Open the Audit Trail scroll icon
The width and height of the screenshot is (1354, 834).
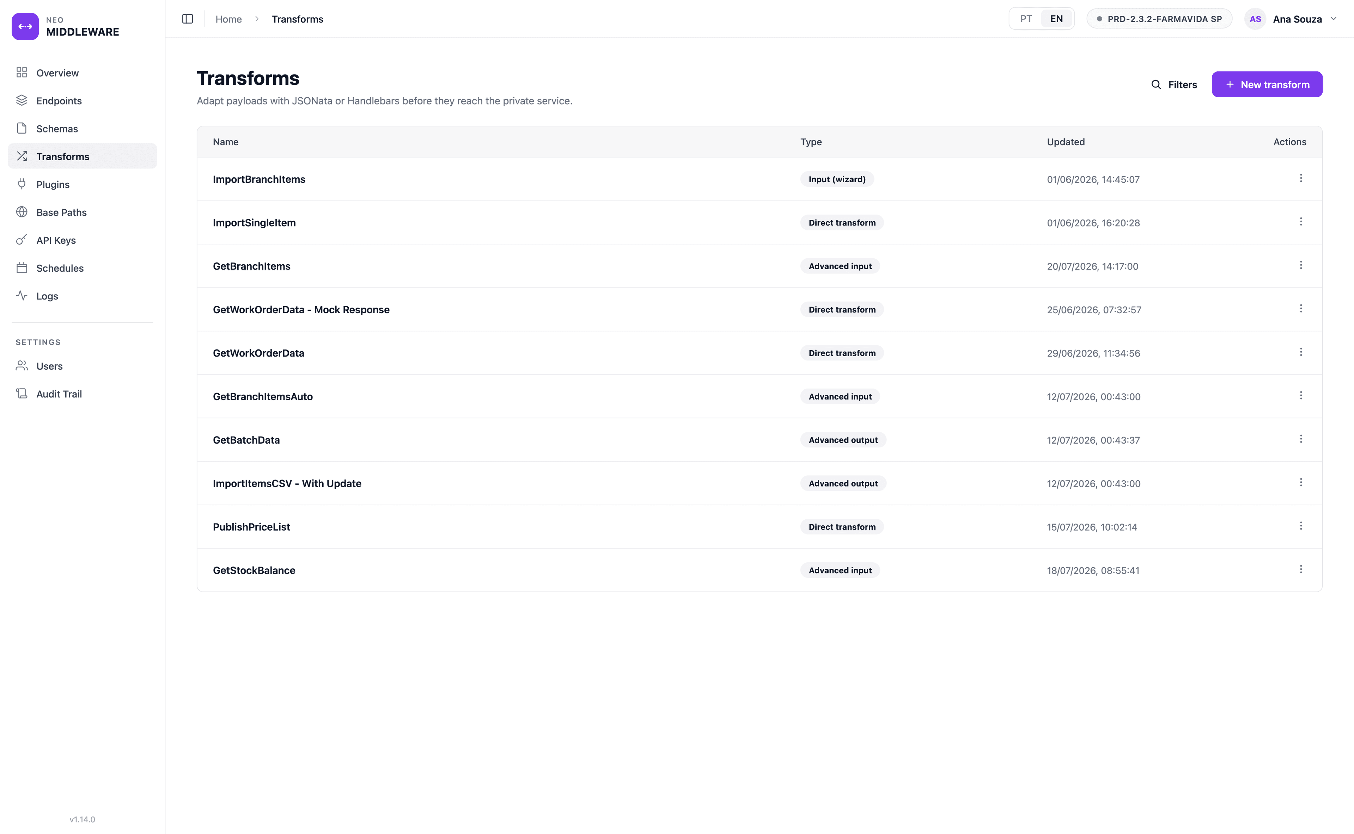22,394
